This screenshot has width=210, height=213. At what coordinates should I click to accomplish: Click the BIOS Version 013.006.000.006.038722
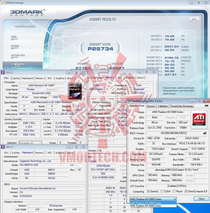pyautogui.click(x=174, y=133)
